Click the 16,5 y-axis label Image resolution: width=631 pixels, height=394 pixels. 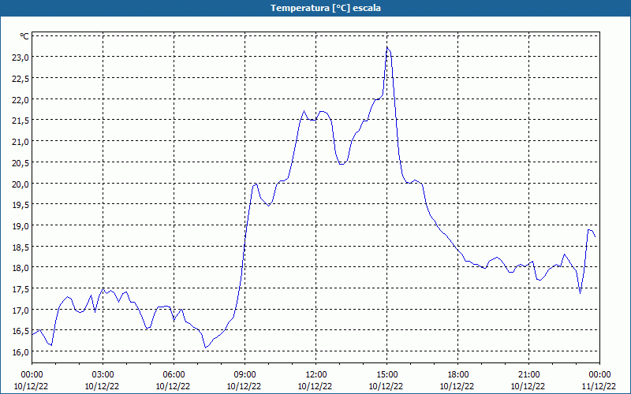(x=21, y=331)
